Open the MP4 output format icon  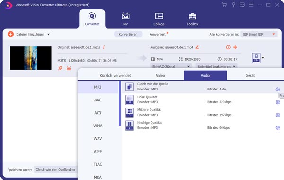tap(256, 58)
